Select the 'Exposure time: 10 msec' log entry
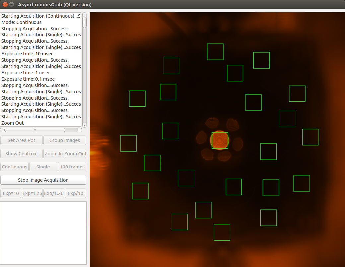Image resolution: width=345 pixels, height=267 pixels. 27,54
